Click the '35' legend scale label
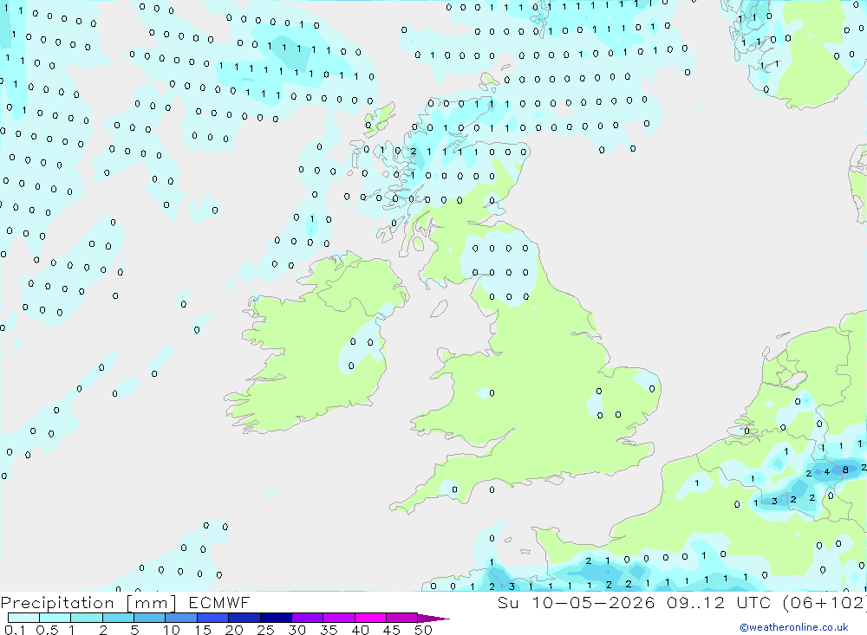 point(329,630)
